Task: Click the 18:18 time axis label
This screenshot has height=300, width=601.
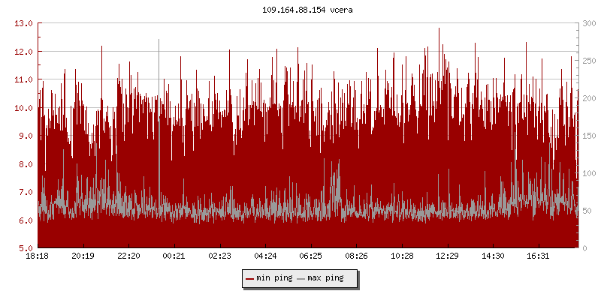Action: point(38,256)
